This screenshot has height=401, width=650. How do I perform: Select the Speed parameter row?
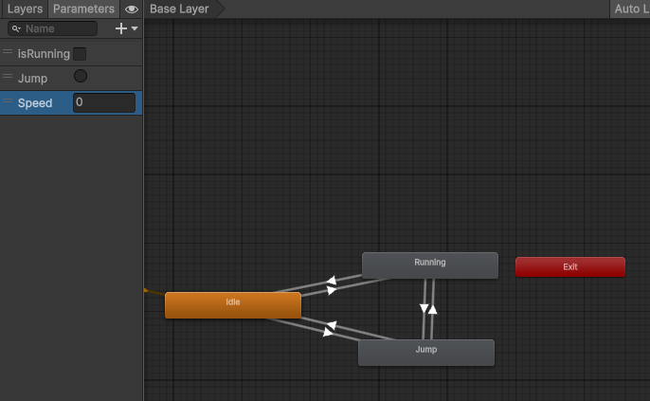click(x=71, y=102)
